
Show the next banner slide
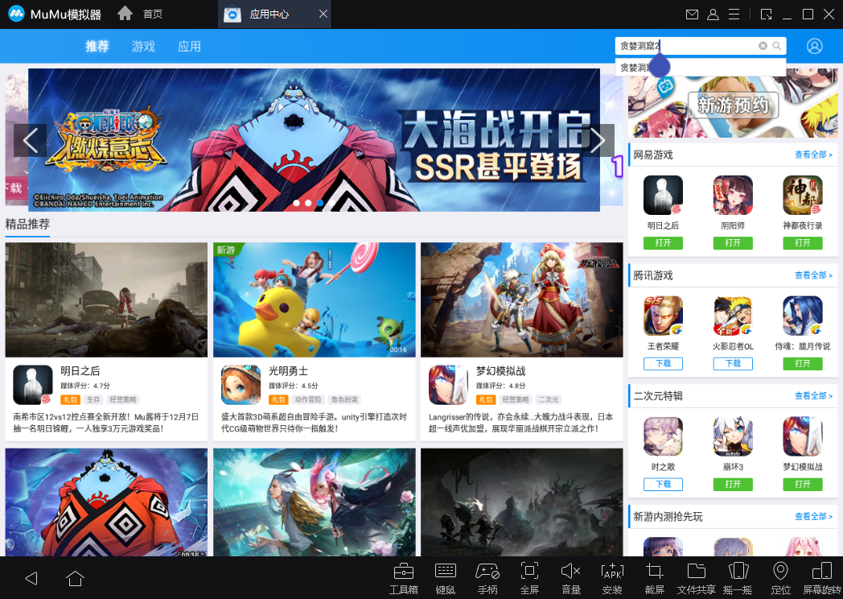coord(598,140)
